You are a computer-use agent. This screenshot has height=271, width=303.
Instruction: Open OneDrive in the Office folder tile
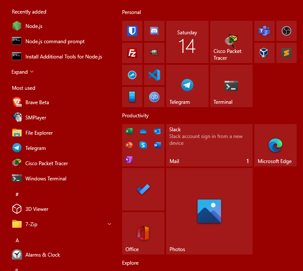click(x=143, y=131)
